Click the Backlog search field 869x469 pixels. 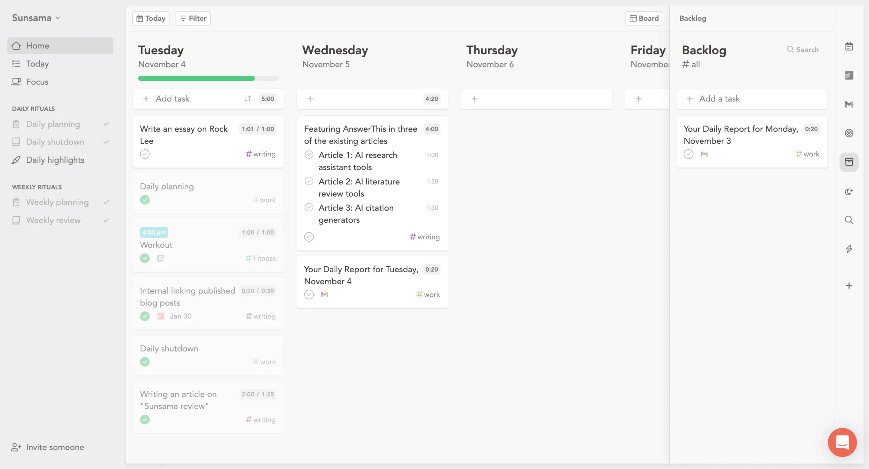click(803, 50)
